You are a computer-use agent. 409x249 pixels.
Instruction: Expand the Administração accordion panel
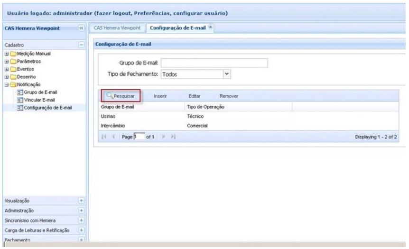[x=81, y=210]
